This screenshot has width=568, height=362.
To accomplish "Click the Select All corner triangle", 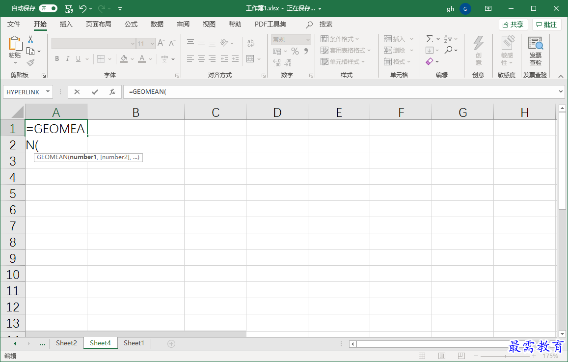I will click(x=17, y=112).
